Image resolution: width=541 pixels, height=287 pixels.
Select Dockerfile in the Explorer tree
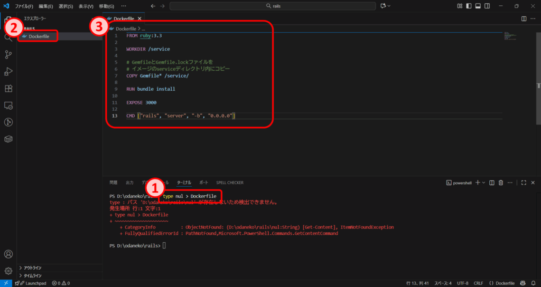(39, 36)
